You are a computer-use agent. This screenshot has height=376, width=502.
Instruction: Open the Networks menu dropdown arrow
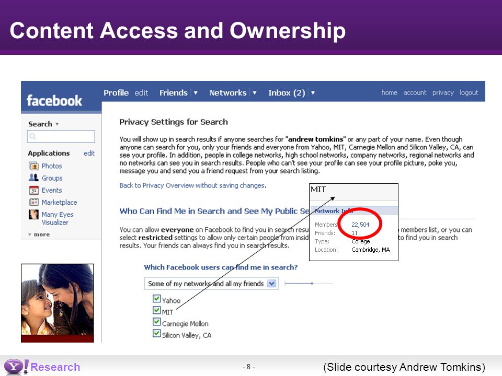255,93
